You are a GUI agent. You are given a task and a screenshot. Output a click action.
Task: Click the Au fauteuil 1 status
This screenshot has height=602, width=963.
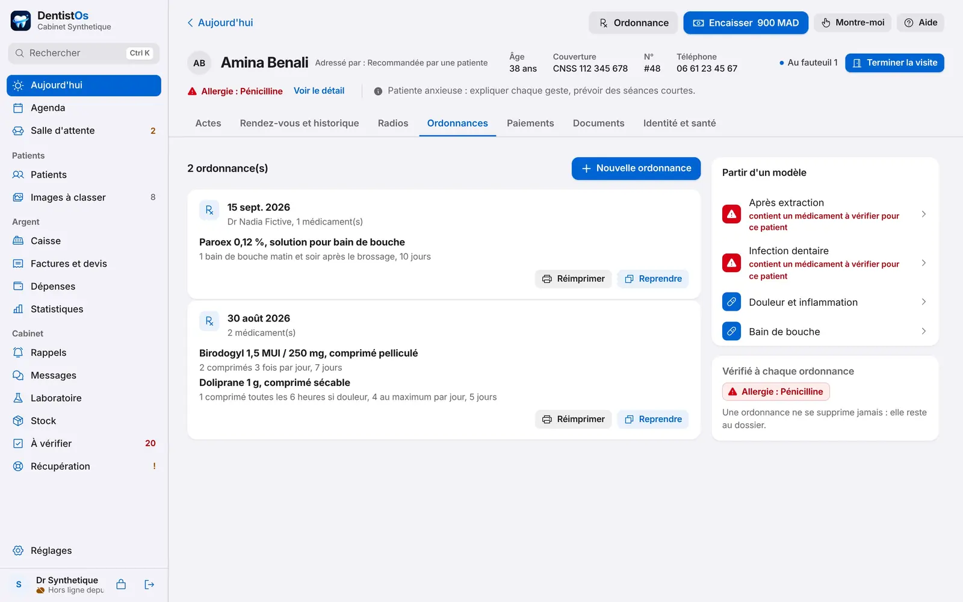pyautogui.click(x=808, y=63)
